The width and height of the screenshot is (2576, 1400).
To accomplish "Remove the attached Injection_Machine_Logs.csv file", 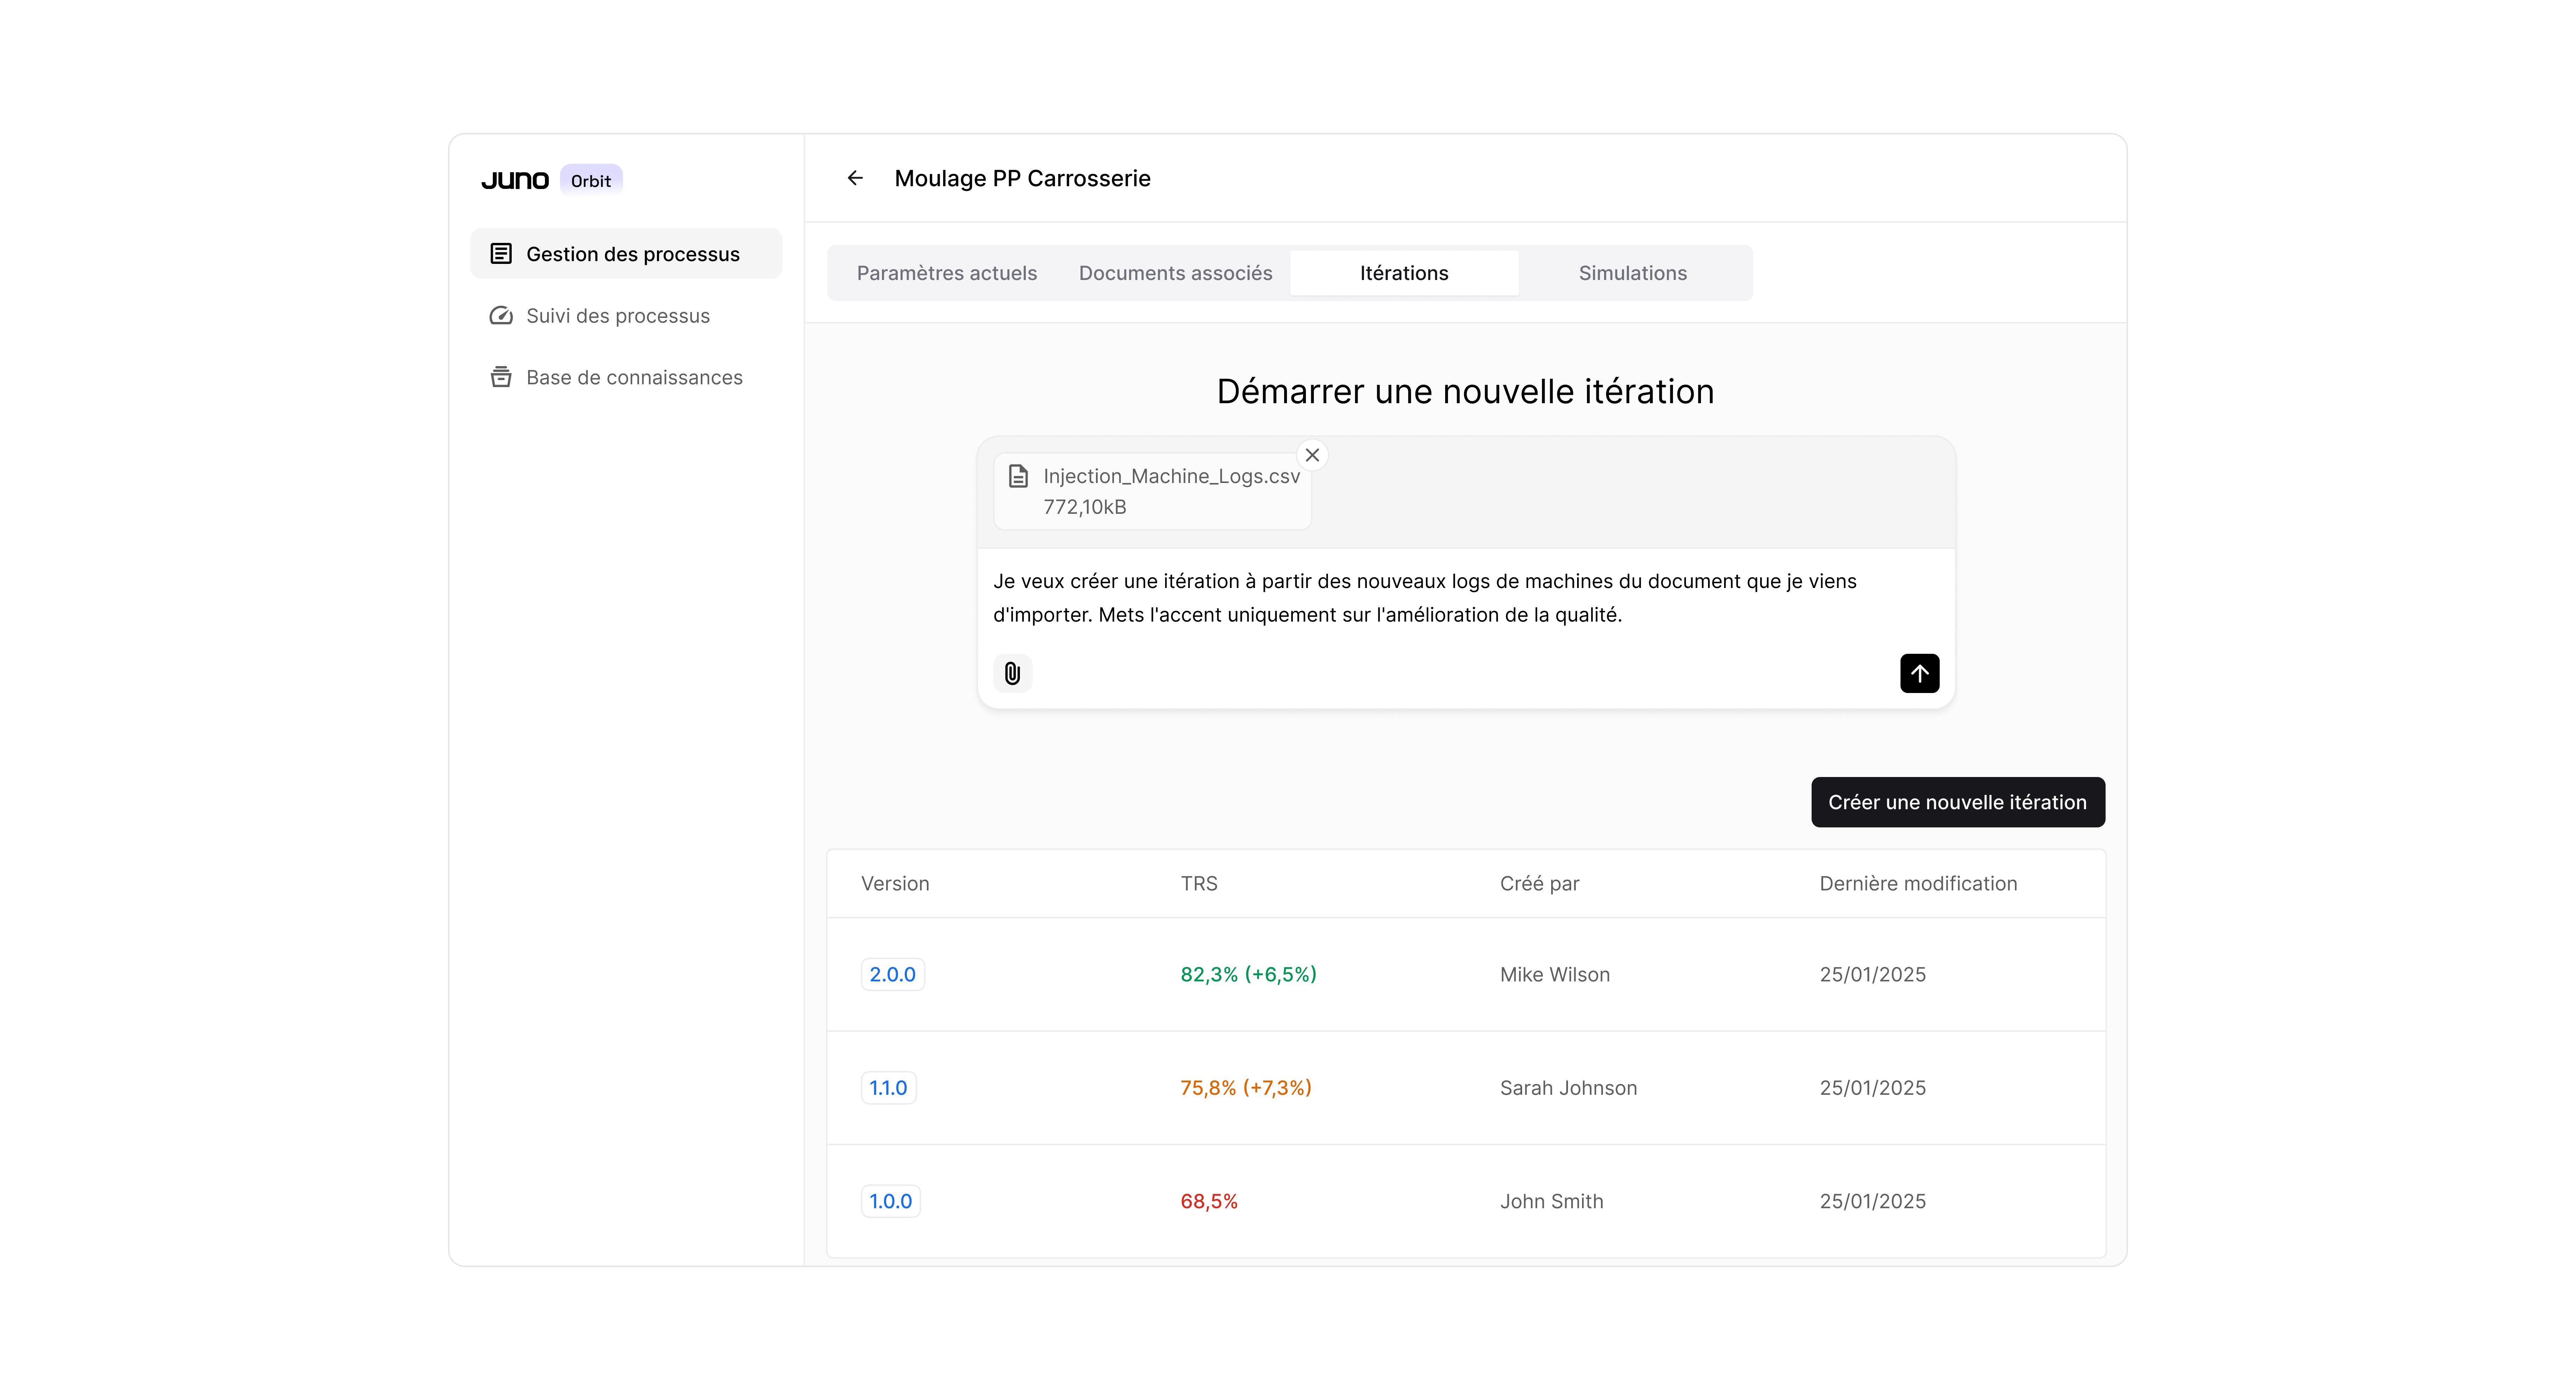I will click(1312, 455).
